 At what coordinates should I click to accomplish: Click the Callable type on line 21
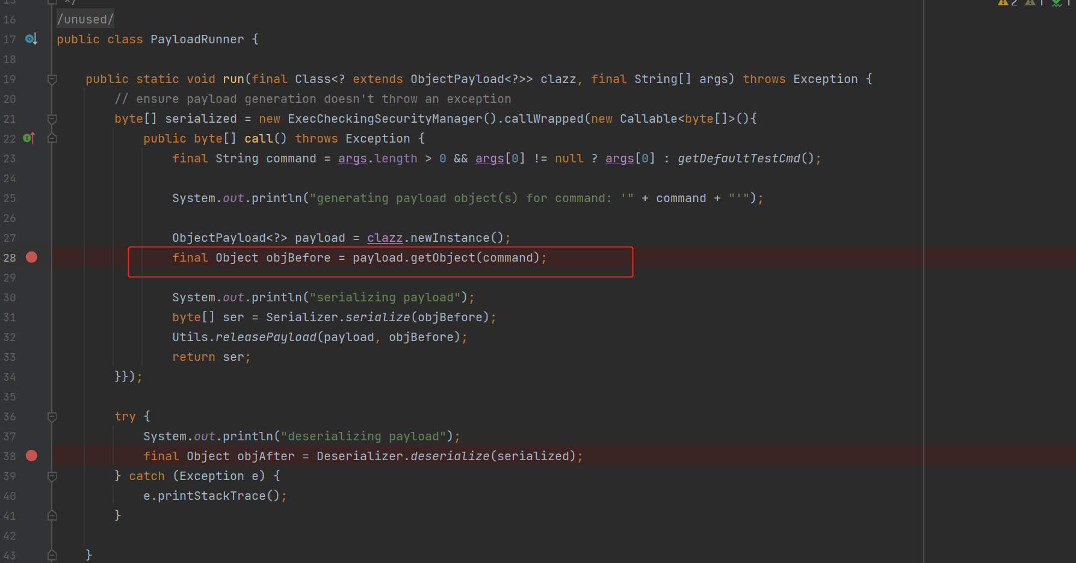coord(649,118)
